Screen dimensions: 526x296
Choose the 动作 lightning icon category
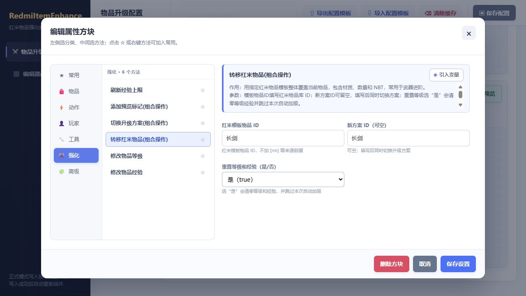(x=76, y=107)
